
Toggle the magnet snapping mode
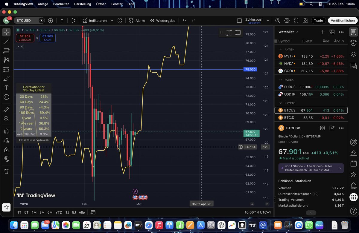pyautogui.click(x=6, y=131)
